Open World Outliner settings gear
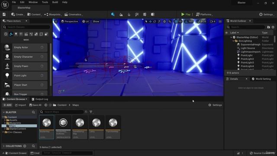This screenshot has width=277, height=156. coord(273,27)
